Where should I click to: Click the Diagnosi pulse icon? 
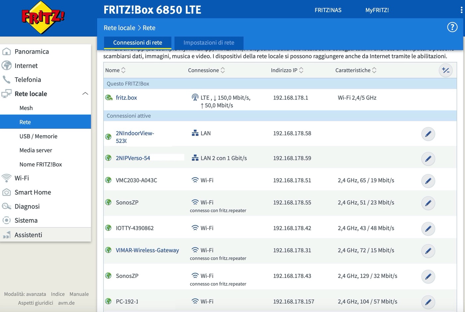click(x=7, y=206)
